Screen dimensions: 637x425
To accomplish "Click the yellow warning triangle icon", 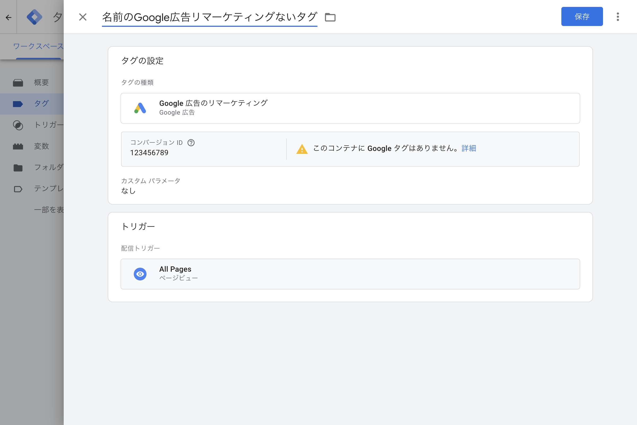I will coord(302,149).
